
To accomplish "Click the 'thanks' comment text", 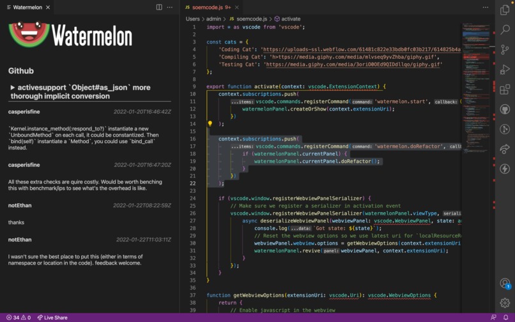I will pyautogui.click(x=16, y=222).
